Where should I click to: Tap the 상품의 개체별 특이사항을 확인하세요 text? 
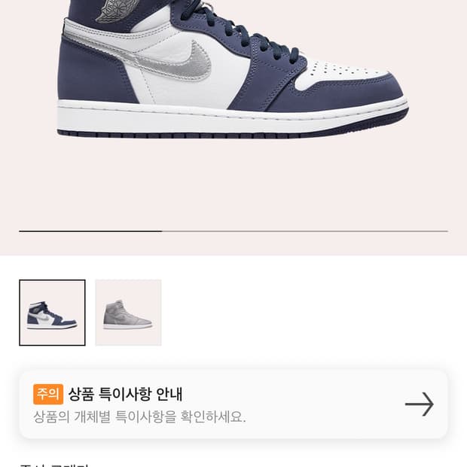[x=139, y=417]
